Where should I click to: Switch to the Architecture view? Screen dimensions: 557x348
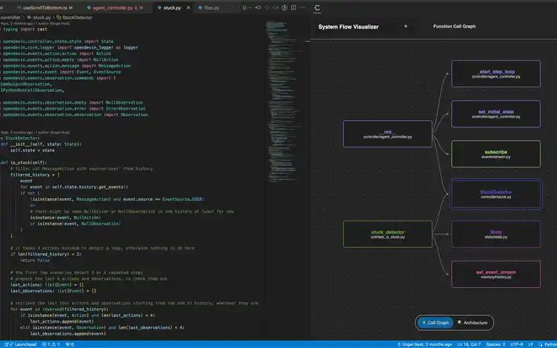pyautogui.click(x=473, y=323)
